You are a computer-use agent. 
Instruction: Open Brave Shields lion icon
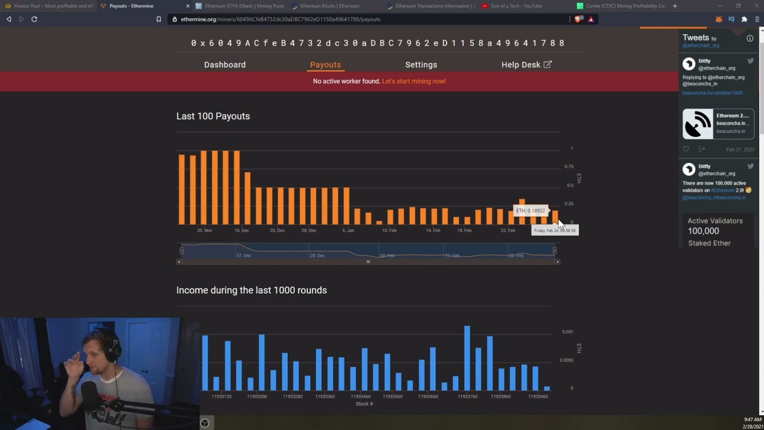click(x=578, y=19)
